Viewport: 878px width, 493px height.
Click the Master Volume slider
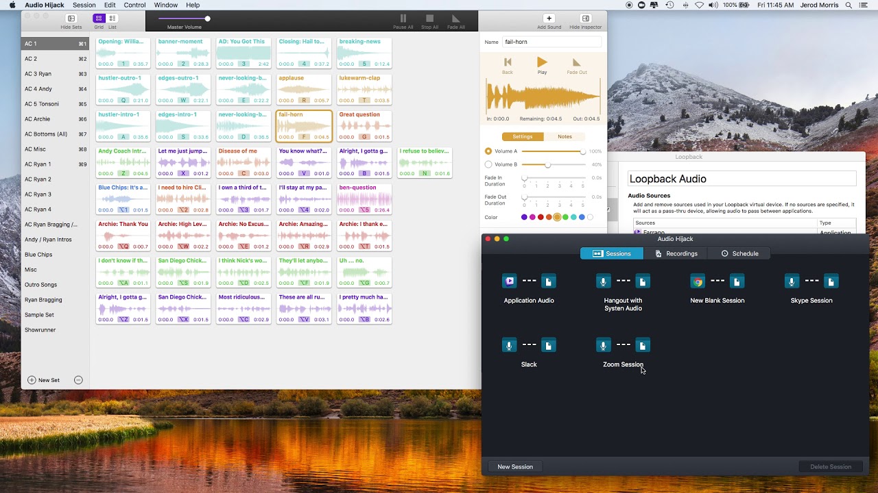[184, 18]
